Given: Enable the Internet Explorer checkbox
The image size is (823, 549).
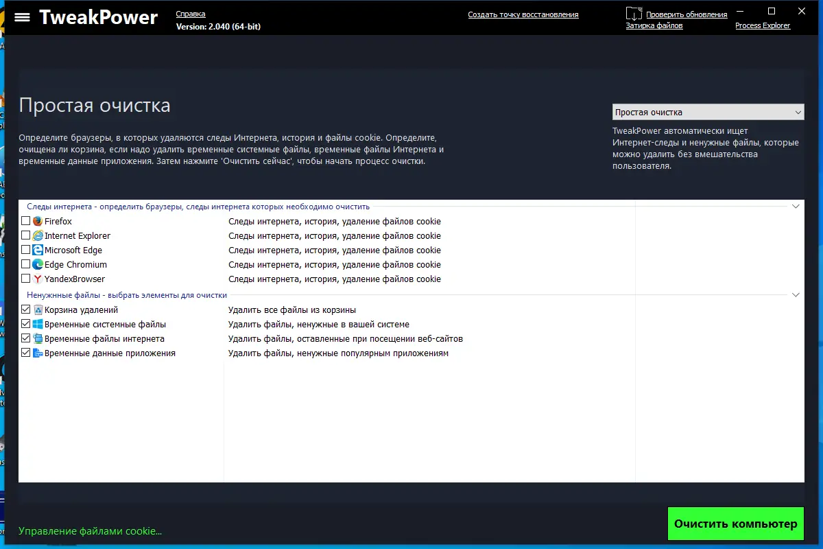Looking at the screenshot, I should pyautogui.click(x=26, y=236).
